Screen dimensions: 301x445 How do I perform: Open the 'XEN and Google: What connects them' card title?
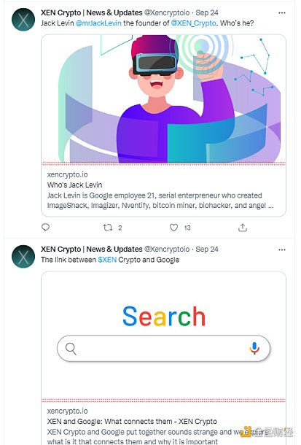tap(132, 422)
